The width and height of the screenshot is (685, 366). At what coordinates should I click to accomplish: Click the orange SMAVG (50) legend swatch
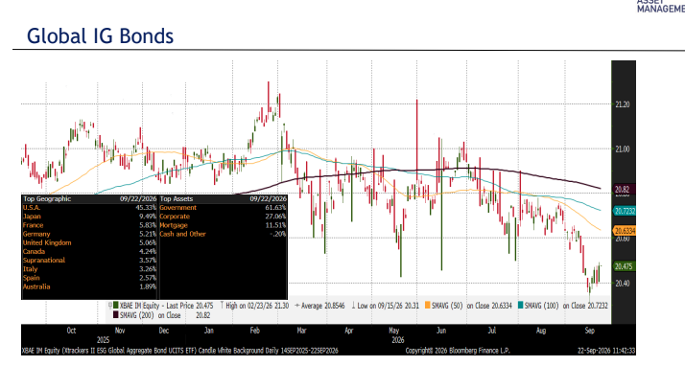428,306
